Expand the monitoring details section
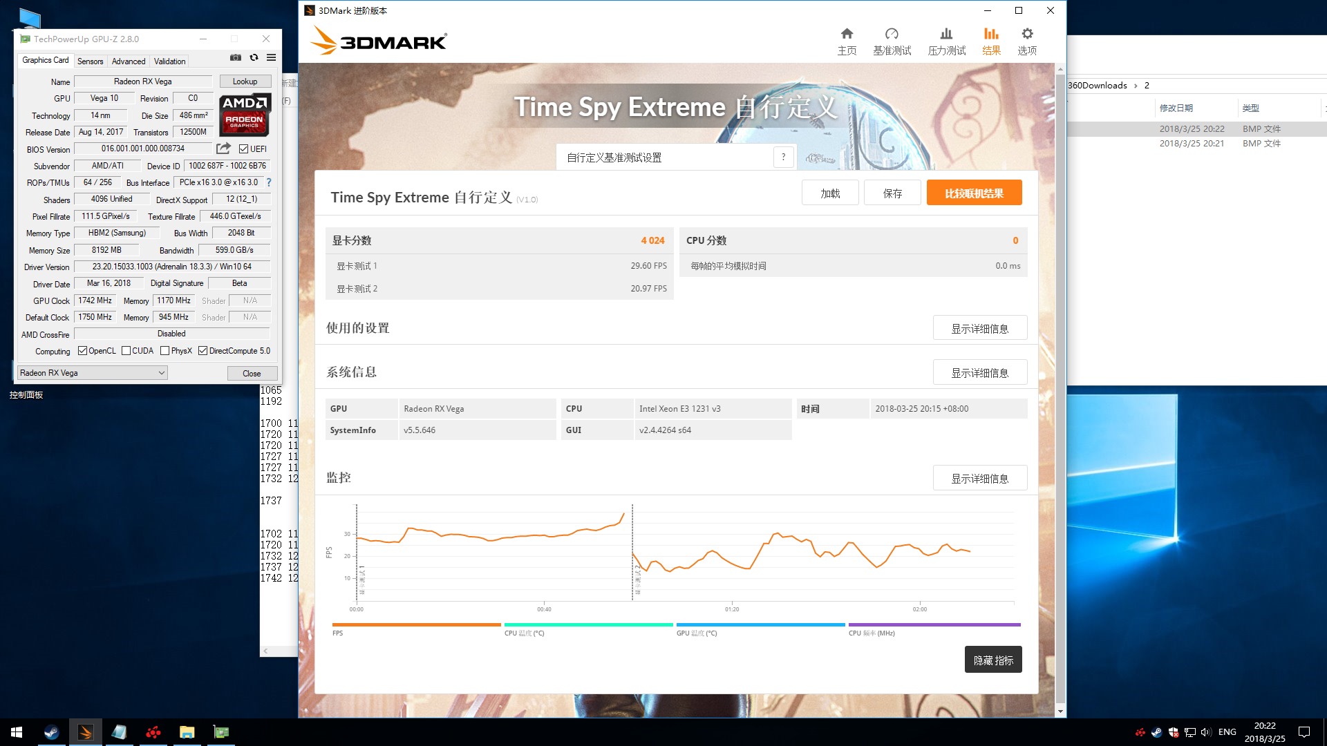Screen dimensions: 1327x746 (x=979, y=478)
